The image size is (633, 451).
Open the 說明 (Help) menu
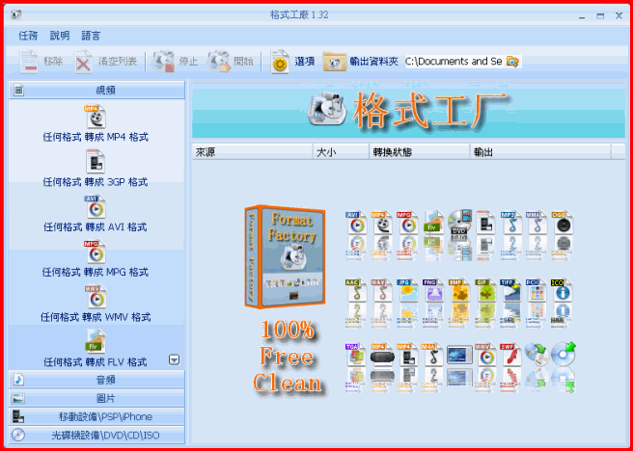(x=59, y=35)
